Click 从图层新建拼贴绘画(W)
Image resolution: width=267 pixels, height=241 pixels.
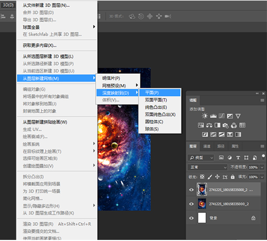pyautogui.click(x=57, y=122)
